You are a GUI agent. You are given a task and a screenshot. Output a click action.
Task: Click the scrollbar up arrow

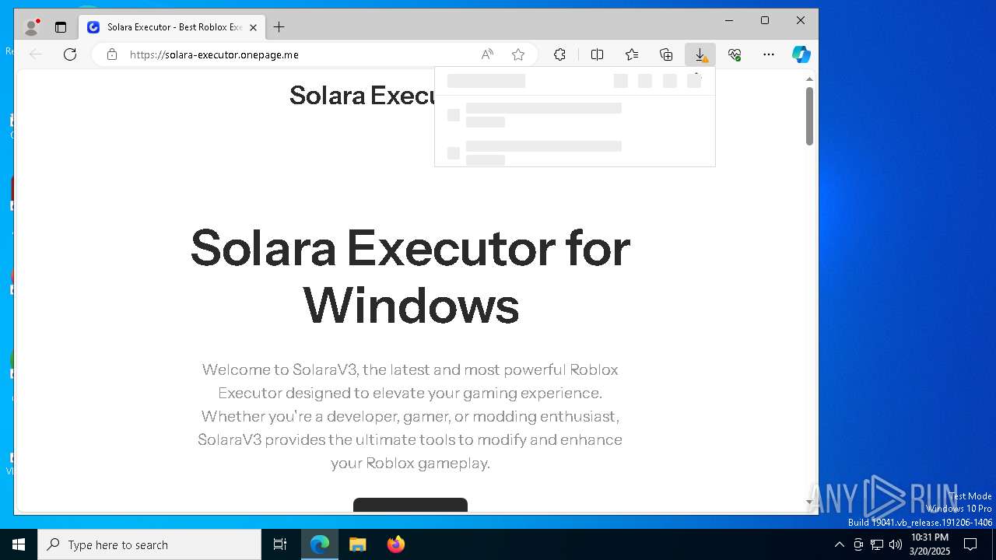click(809, 79)
